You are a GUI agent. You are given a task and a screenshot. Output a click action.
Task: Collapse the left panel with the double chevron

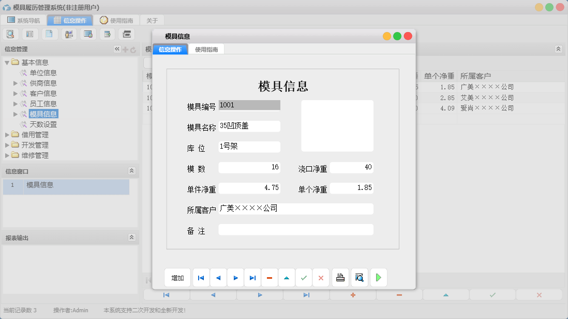click(x=117, y=49)
